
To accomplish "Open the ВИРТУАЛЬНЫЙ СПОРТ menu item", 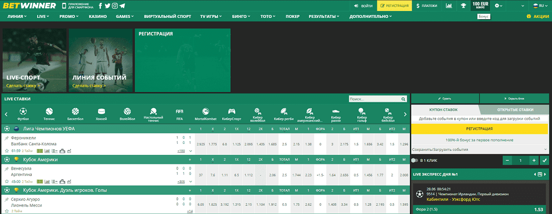I will 167,16.
